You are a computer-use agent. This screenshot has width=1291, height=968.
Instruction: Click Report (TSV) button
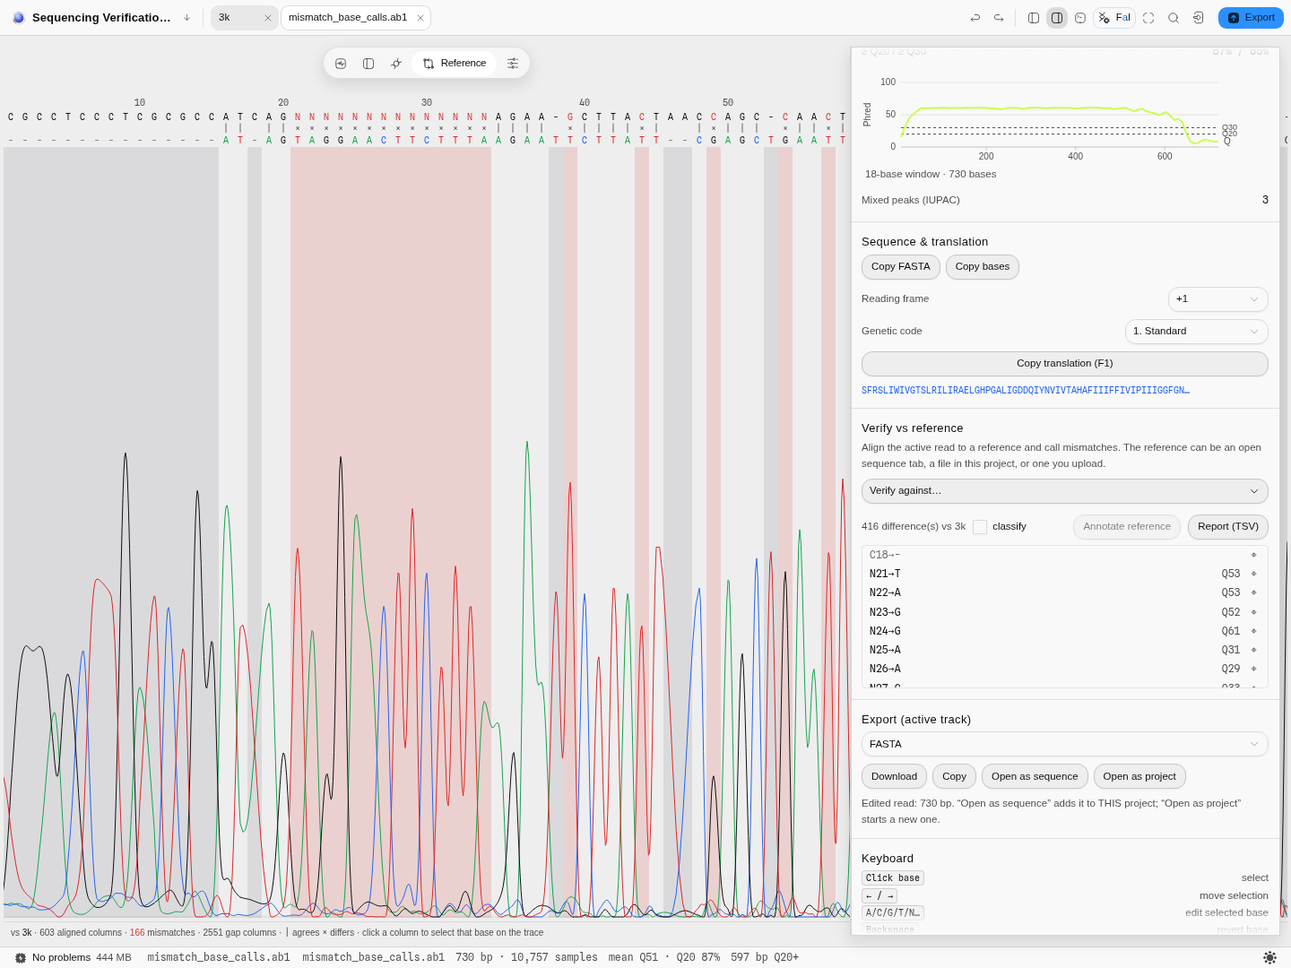click(x=1228, y=527)
